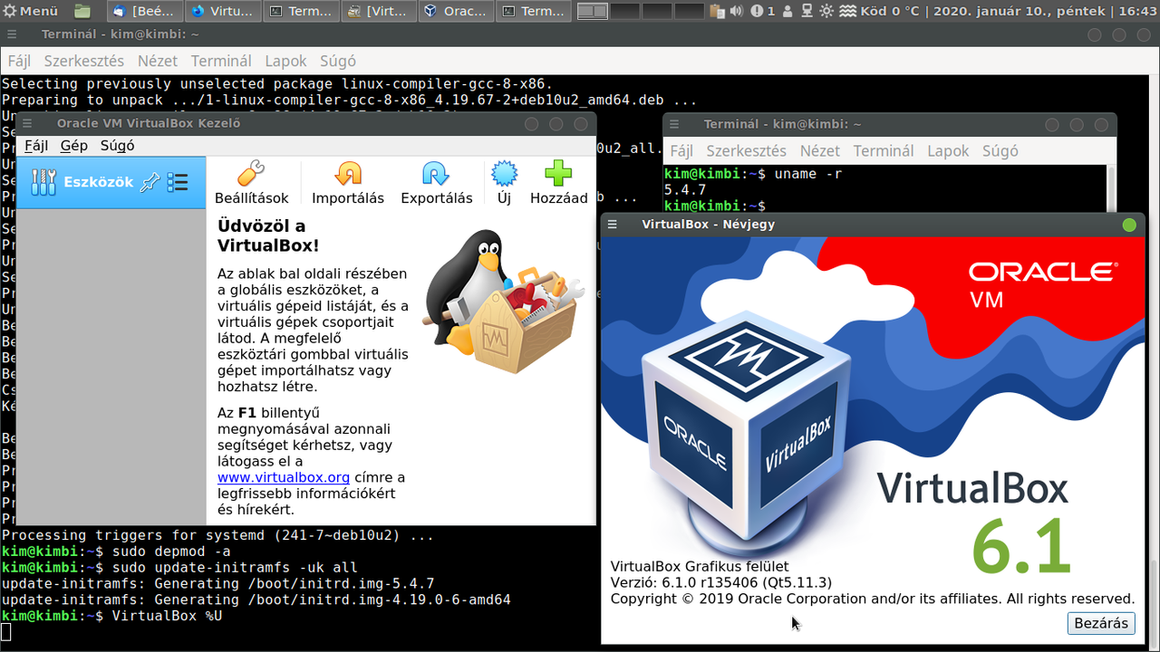Viewport: 1160px width, 652px height.
Task: Open the Eszközök list menu icon
Action: click(178, 182)
